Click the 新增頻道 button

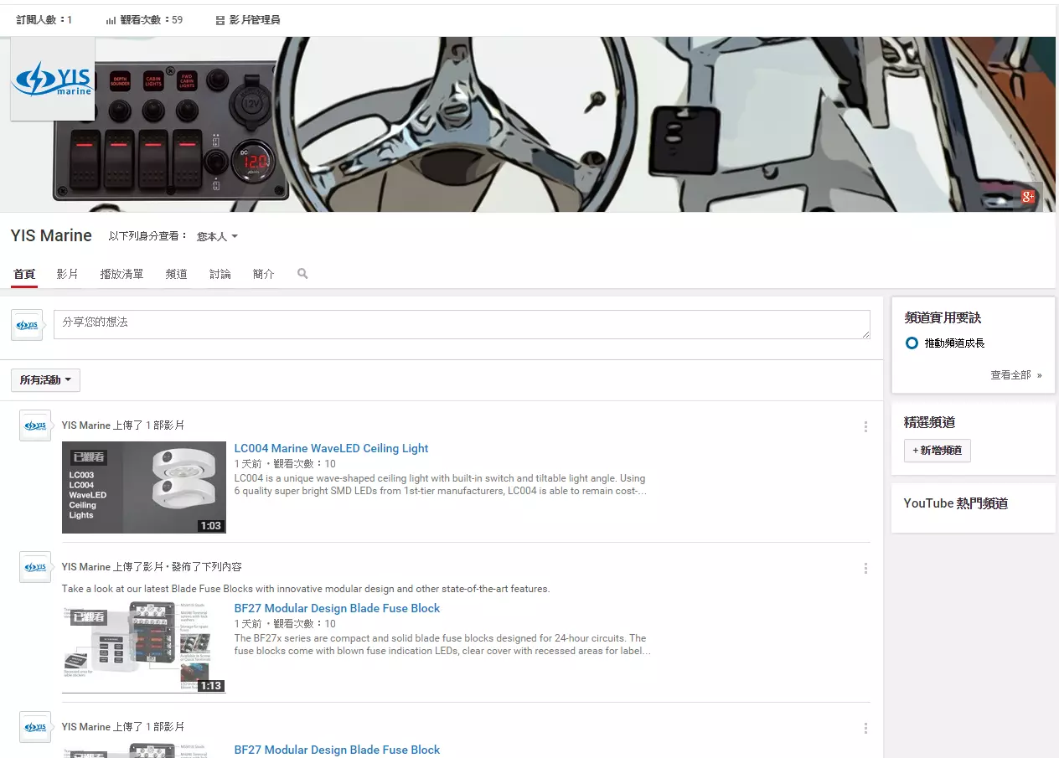[937, 451]
